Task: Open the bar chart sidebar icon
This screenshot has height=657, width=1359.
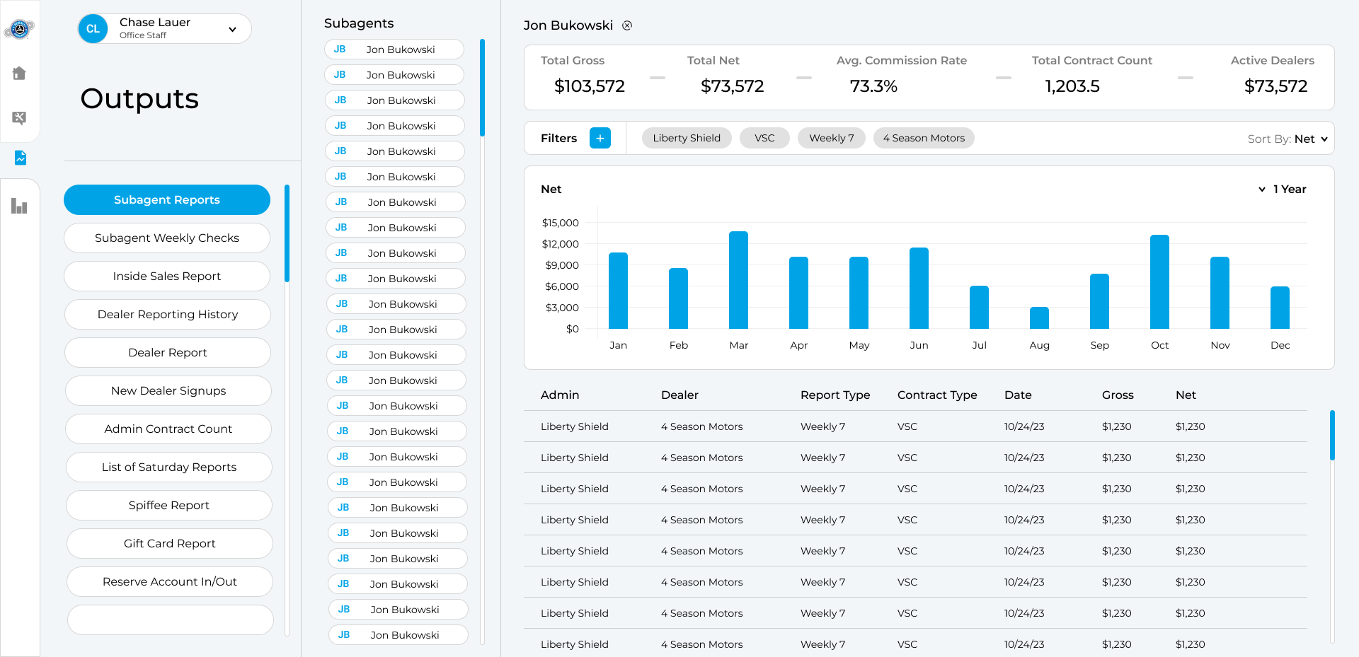Action: (19, 206)
